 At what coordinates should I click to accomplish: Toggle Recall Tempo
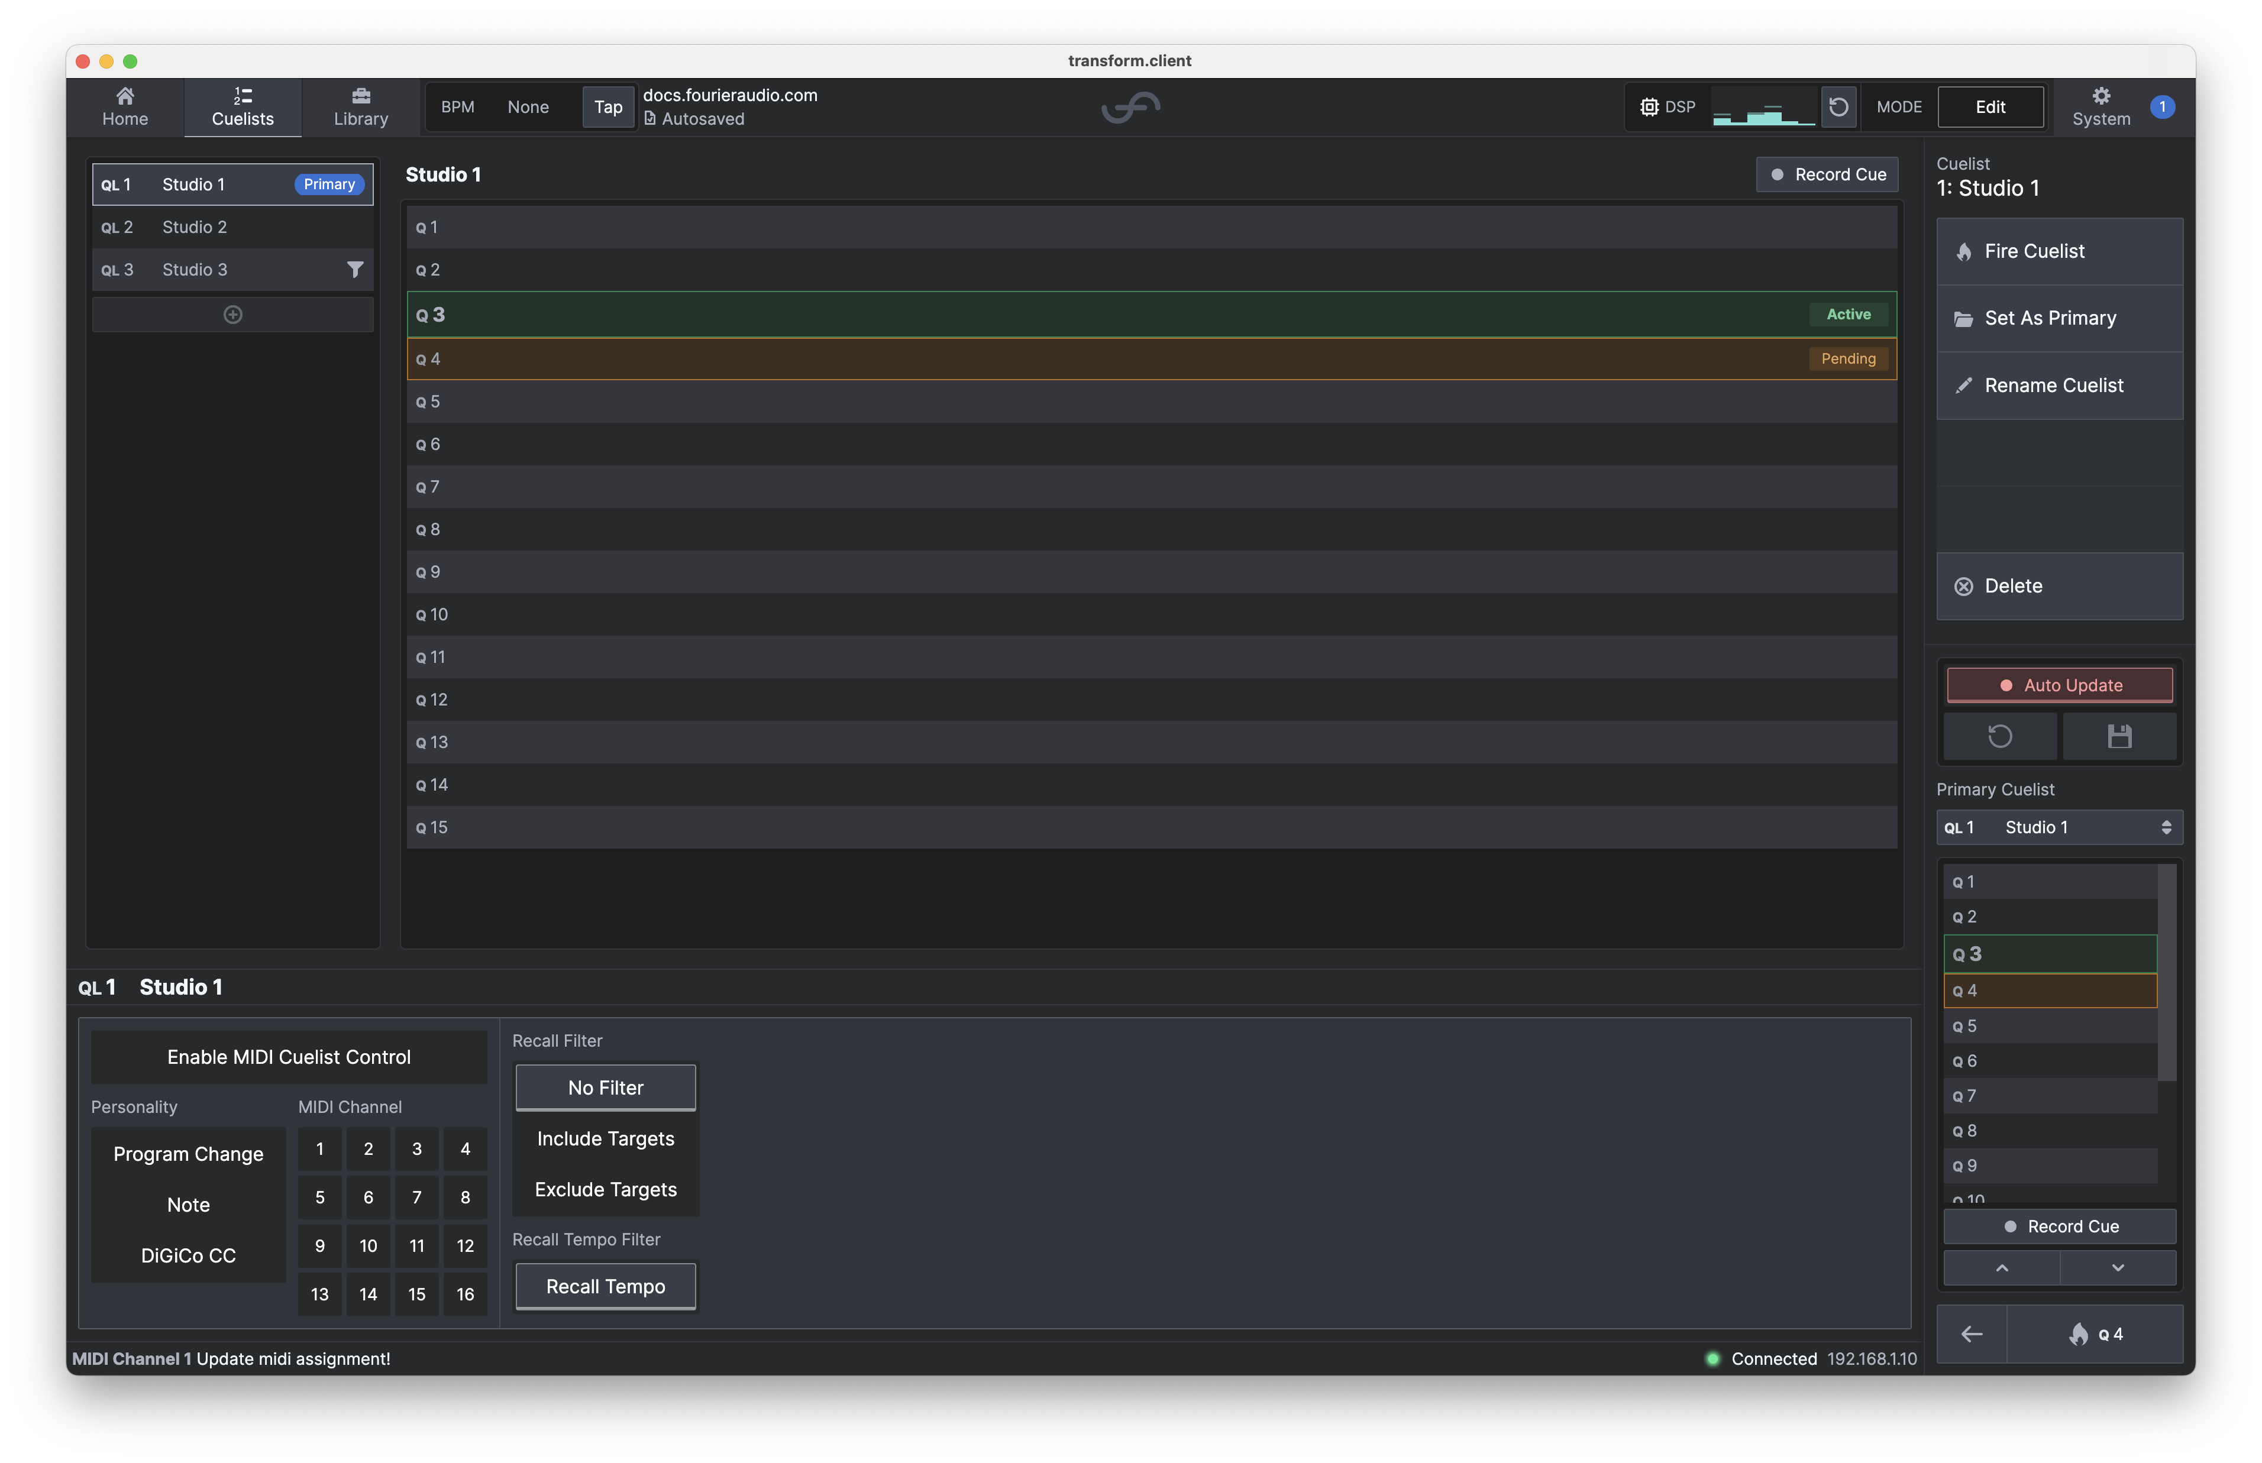(x=605, y=1286)
